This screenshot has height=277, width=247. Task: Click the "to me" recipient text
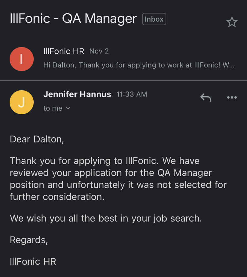tap(53, 109)
